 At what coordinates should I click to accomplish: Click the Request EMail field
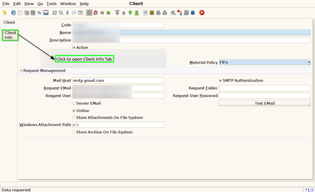tap(118, 88)
